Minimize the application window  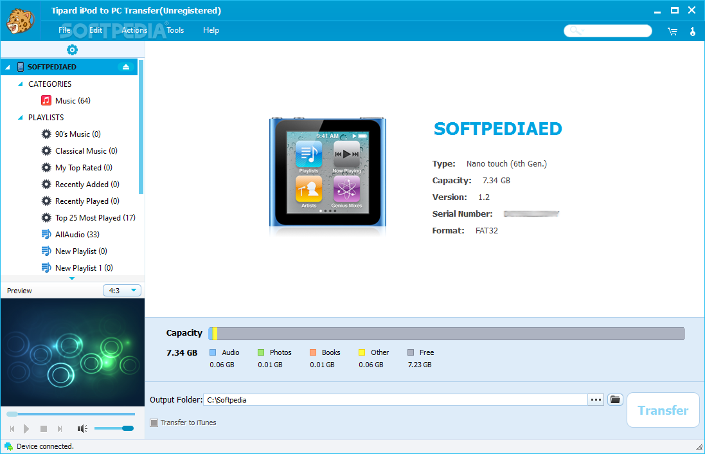click(x=657, y=11)
